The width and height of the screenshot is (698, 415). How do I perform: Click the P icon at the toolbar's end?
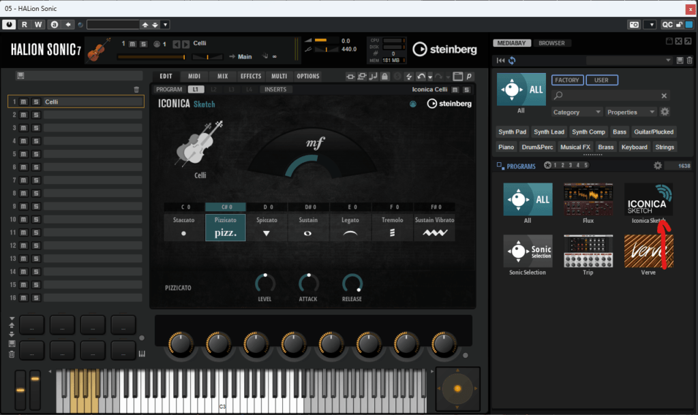469,76
